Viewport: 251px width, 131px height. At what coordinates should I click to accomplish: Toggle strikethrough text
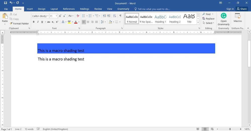click(x=49, y=22)
